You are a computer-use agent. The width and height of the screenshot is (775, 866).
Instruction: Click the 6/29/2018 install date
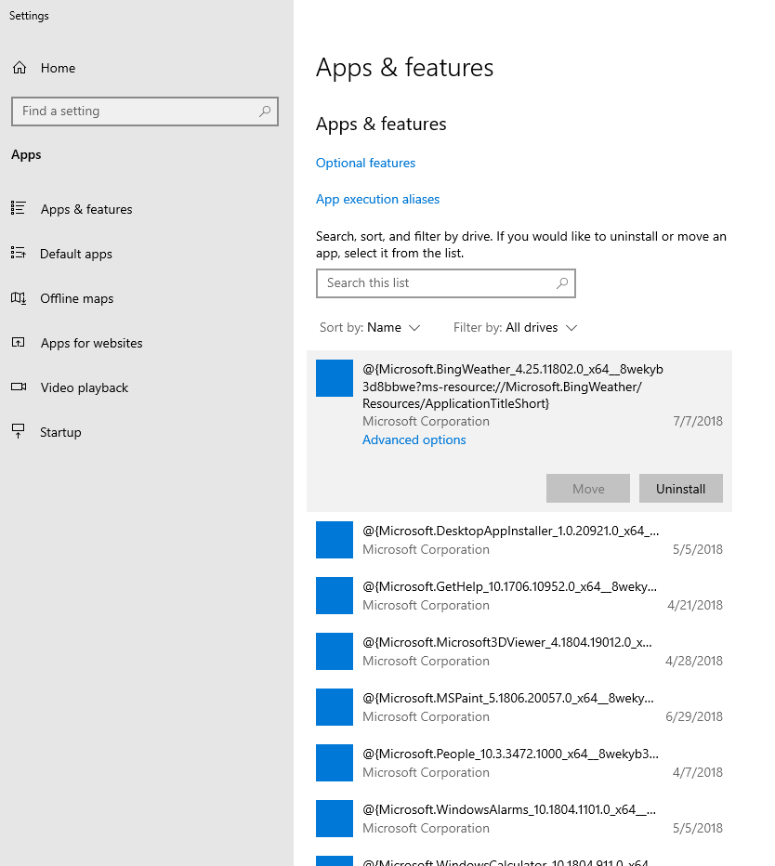tap(694, 716)
